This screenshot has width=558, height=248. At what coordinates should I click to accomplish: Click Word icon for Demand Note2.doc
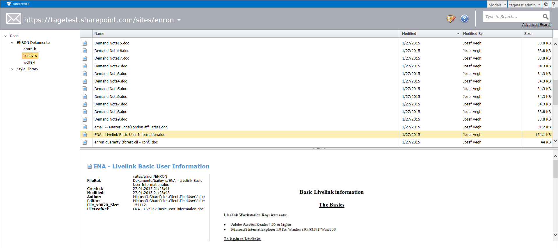(85, 66)
